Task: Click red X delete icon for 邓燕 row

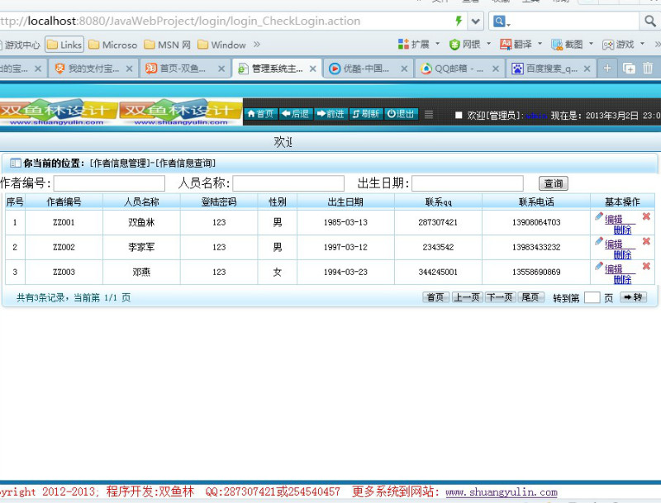Action: tap(646, 266)
